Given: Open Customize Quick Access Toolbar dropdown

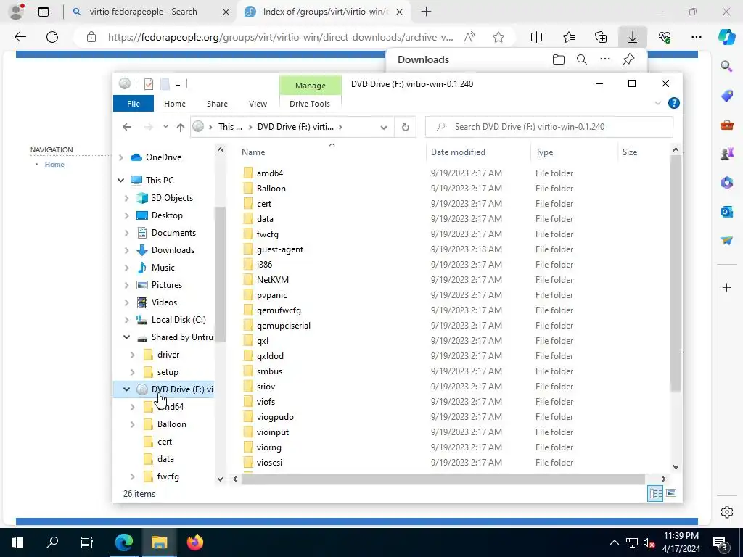Looking at the screenshot, I should coord(178,85).
